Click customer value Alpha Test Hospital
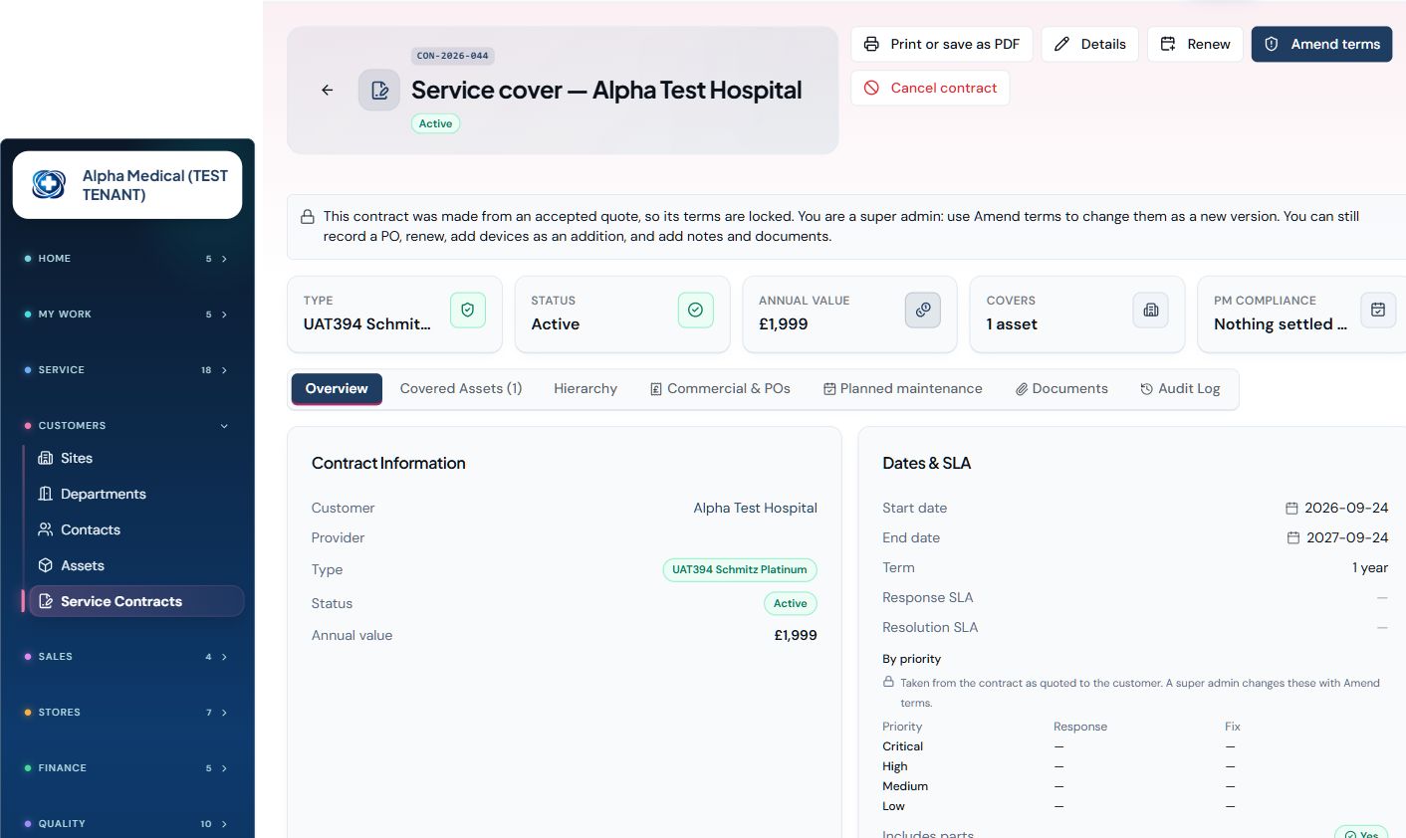Screen dimensions: 1406x838 [755, 508]
